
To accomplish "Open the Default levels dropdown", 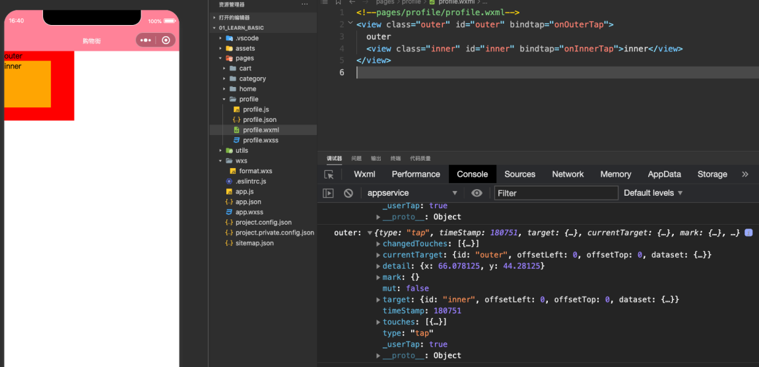I will pyautogui.click(x=653, y=193).
